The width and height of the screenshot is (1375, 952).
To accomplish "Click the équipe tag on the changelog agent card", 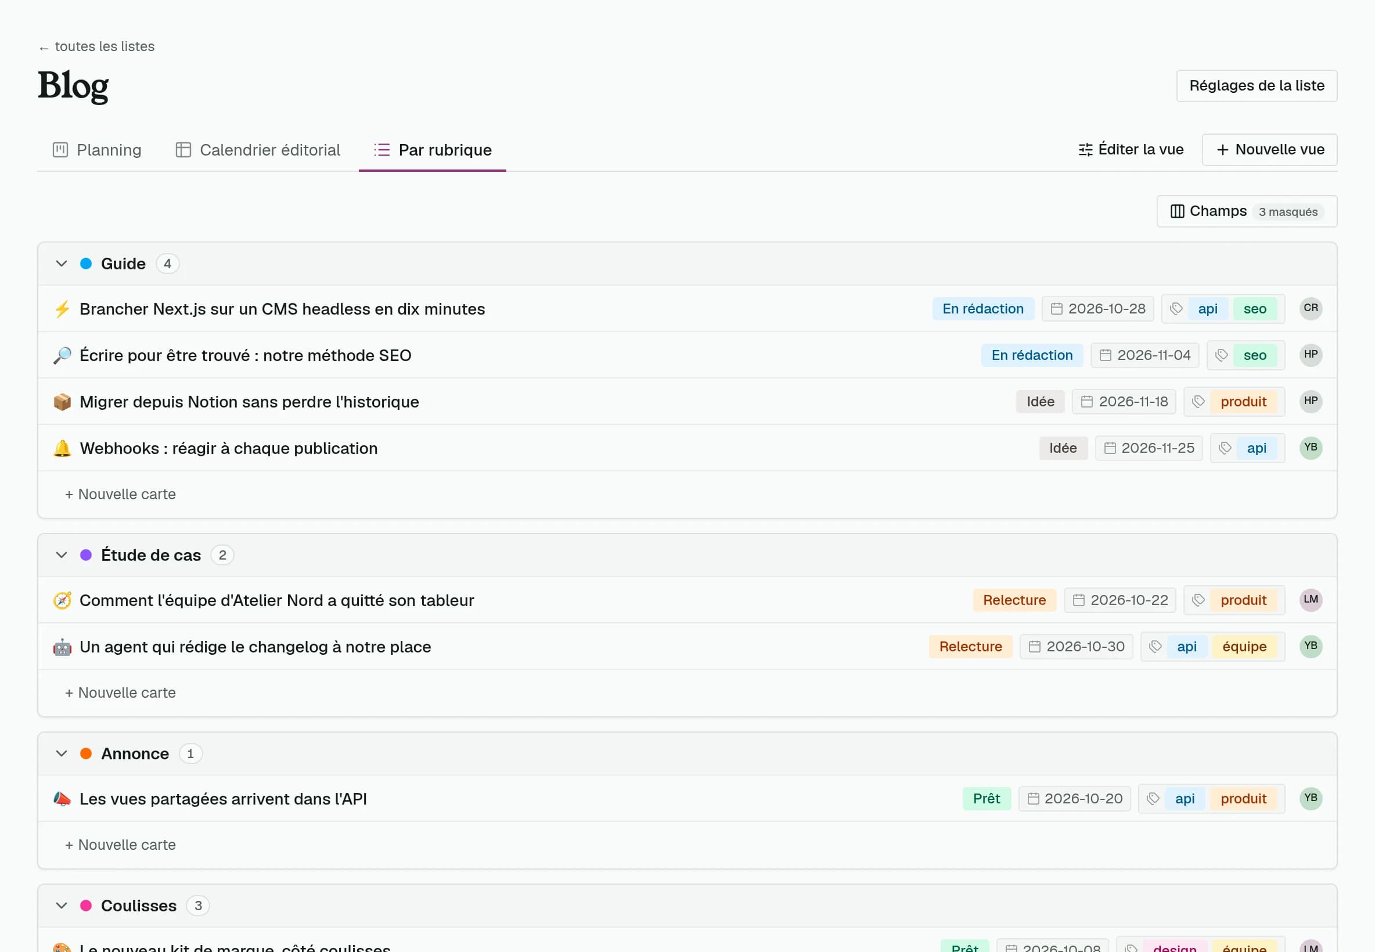I will [1244, 647].
